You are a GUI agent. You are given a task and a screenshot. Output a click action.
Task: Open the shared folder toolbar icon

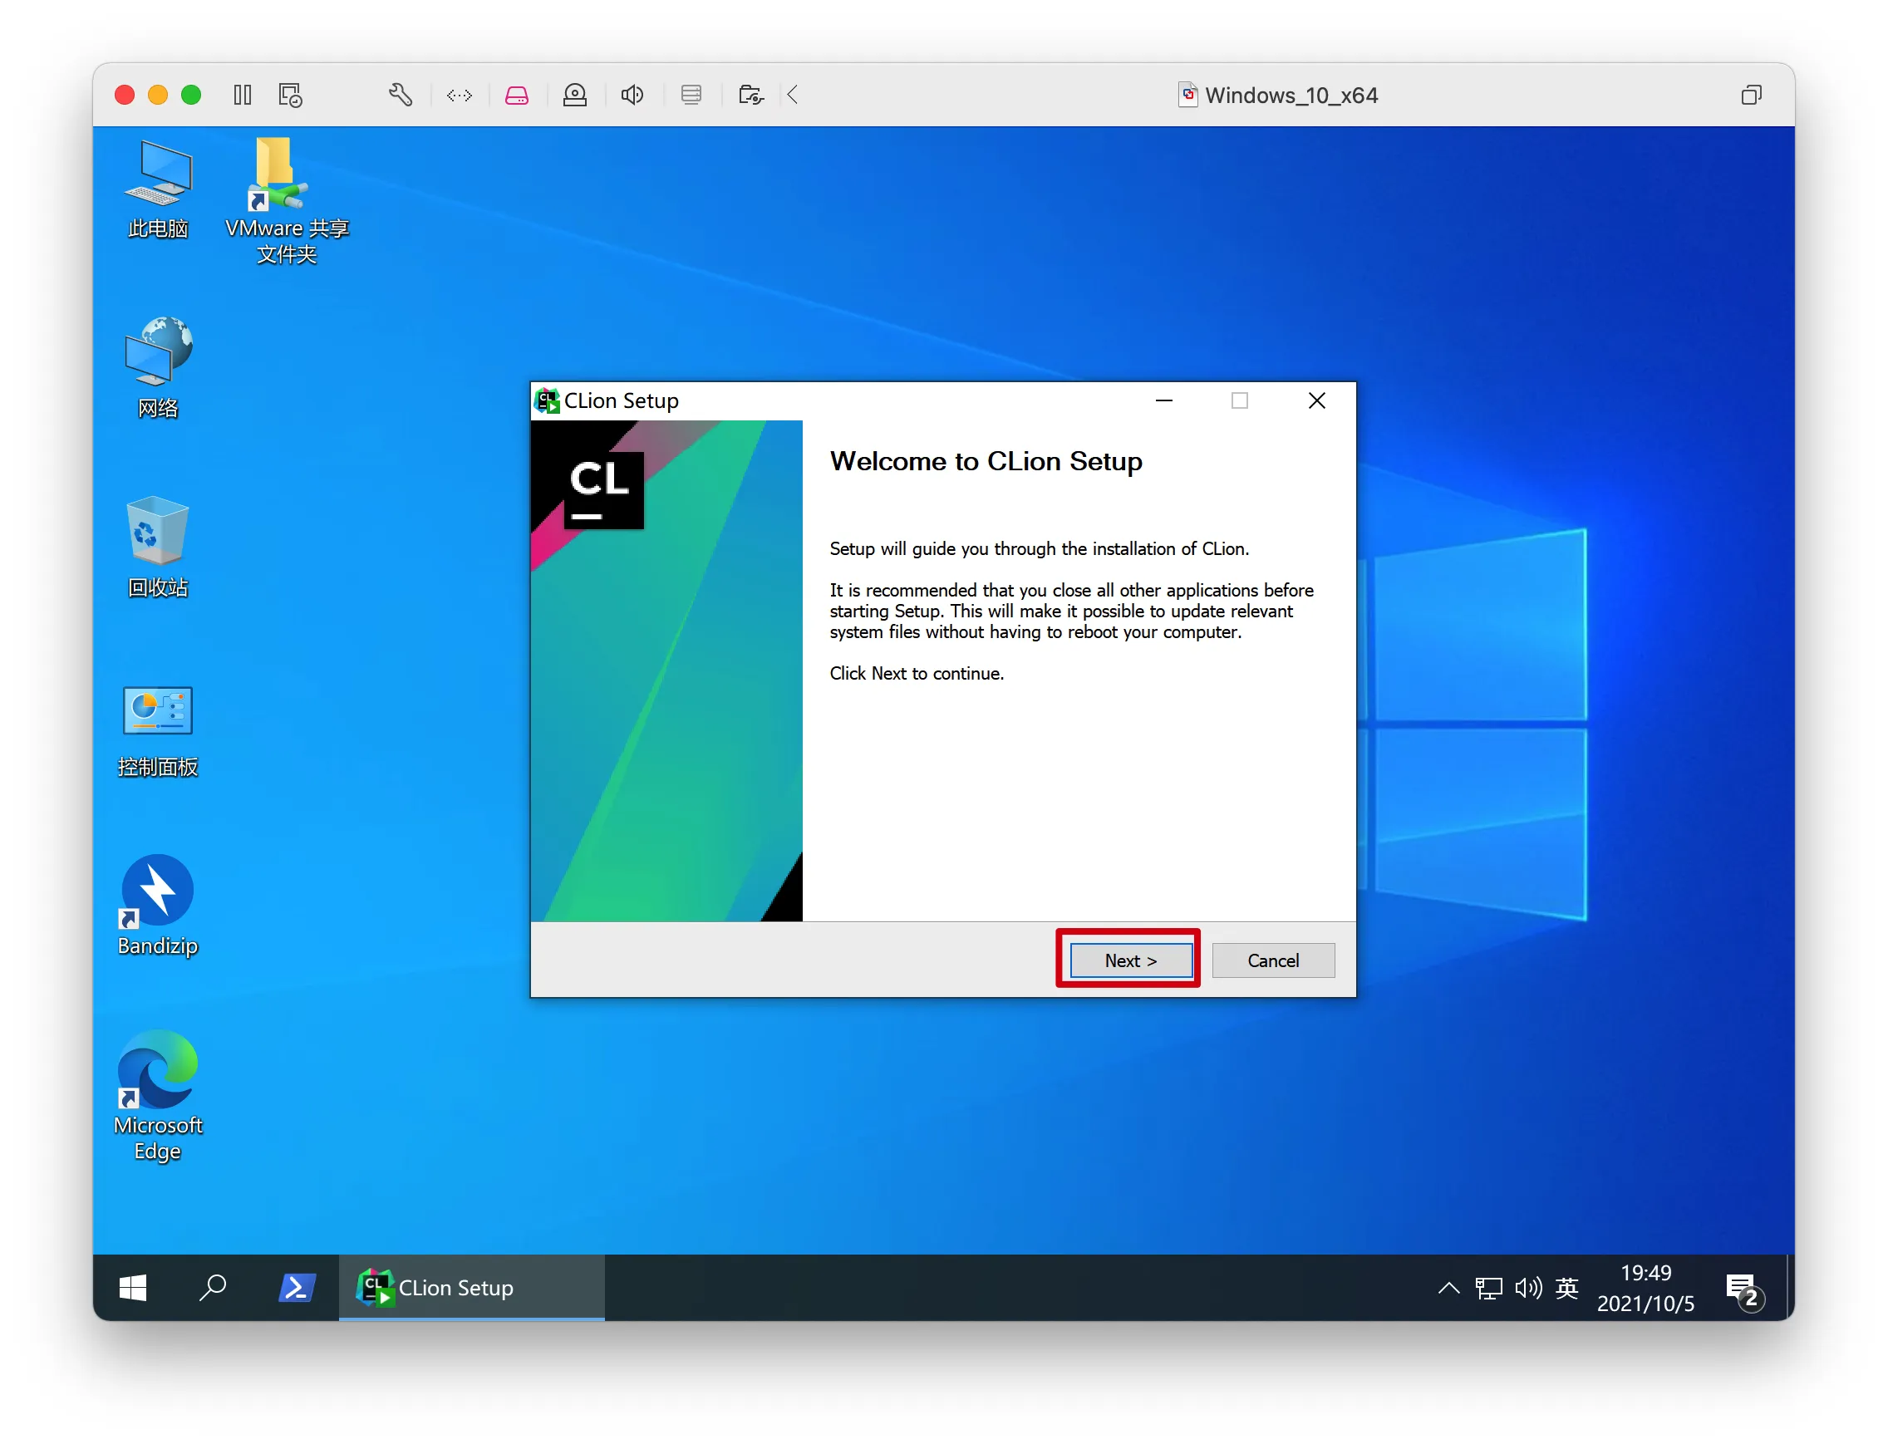coord(750,95)
